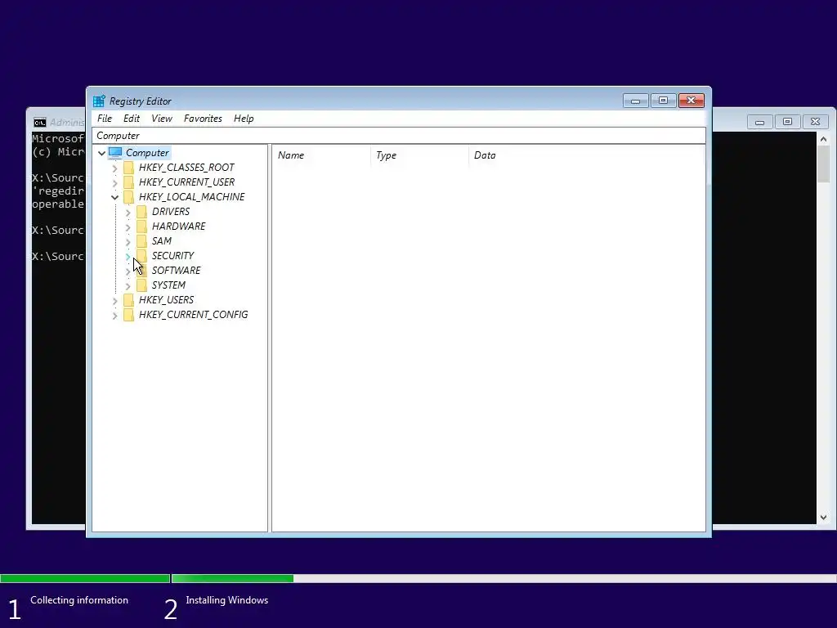Close the Registry Editor window
The width and height of the screenshot is (837, 628).
[x=692, y=101]
